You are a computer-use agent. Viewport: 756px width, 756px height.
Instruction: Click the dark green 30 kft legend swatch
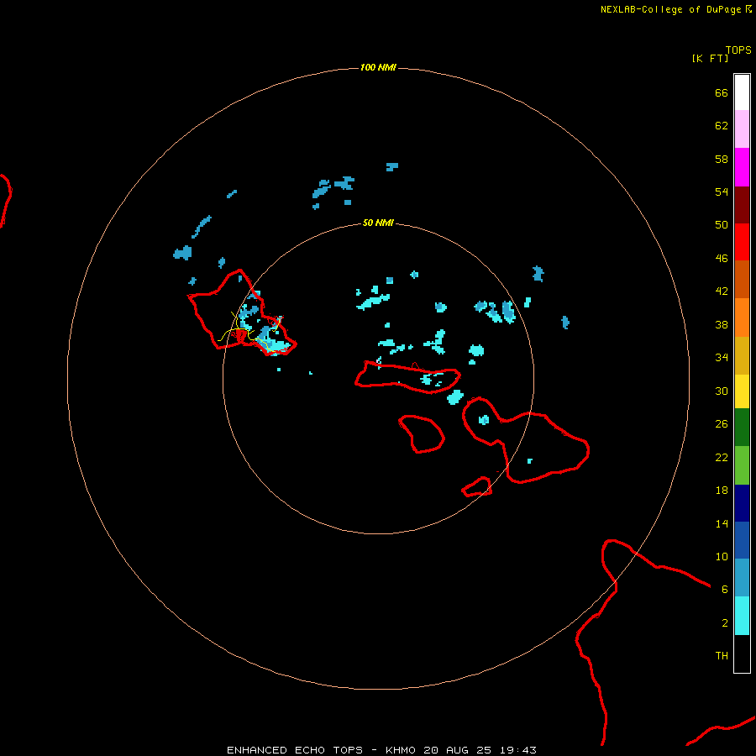[x=742, y=428]
